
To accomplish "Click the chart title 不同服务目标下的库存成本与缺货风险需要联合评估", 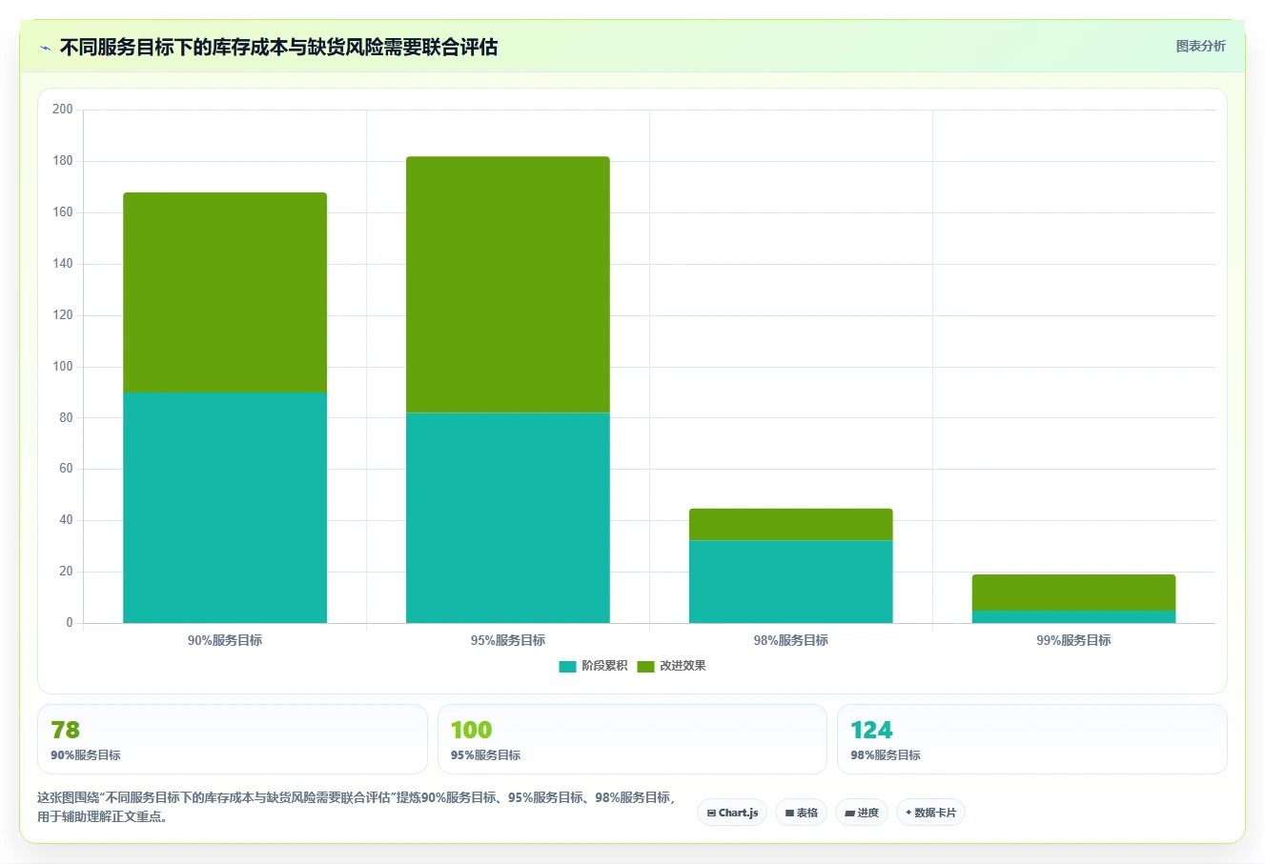I will click(278, 48).
